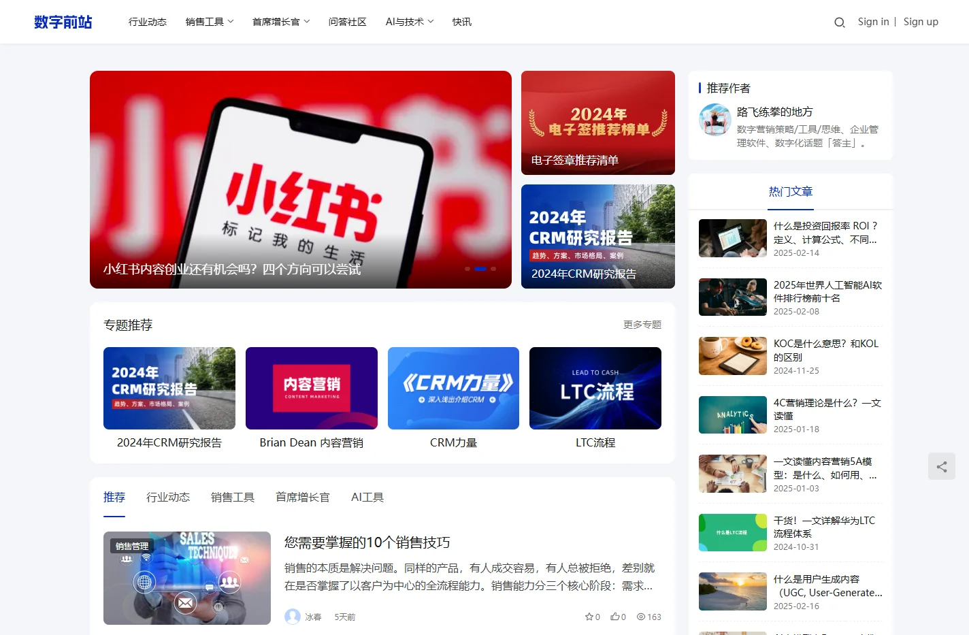Viewport: 969px width, 635px height.
Task: Open author name 路飞练拳的地方
Action: pos(775,112)
